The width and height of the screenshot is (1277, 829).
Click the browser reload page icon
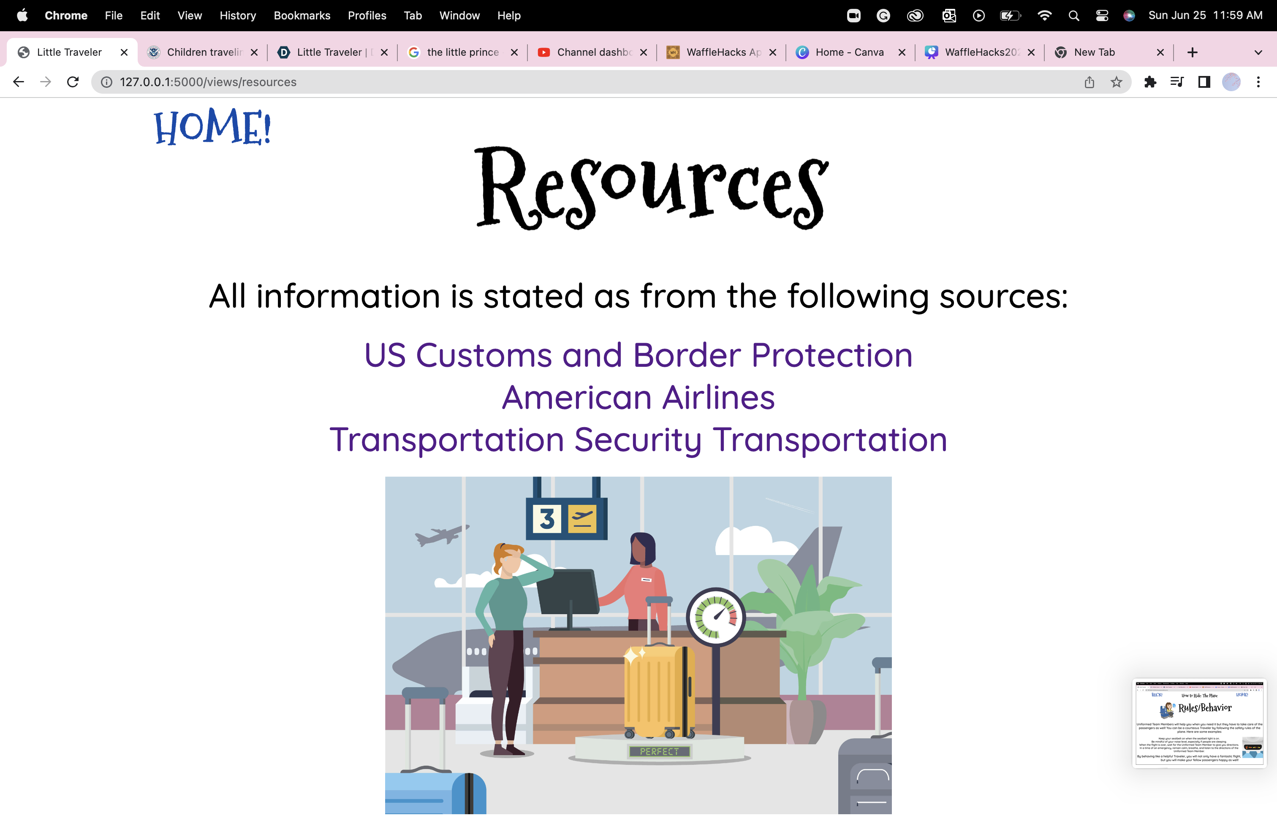click(73, 82)
